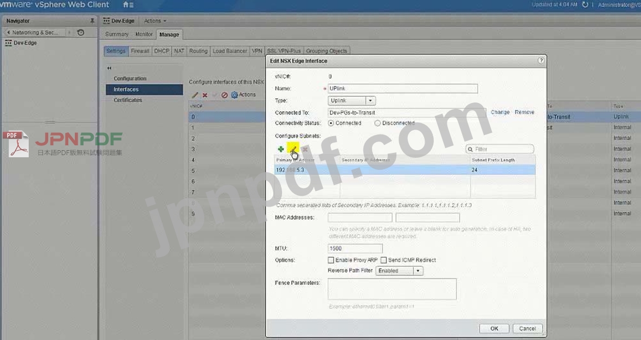This screenshot has height=340, width=641.
Task: Select vNIC 0 row in the interfaces table
Action: click(x=227, y=117)
